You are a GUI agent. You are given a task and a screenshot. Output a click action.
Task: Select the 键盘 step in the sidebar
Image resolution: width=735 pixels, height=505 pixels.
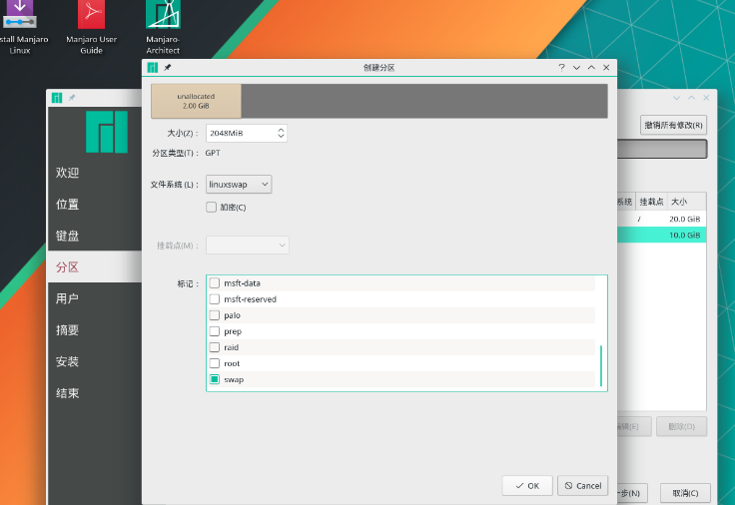[x=95, y=236]
